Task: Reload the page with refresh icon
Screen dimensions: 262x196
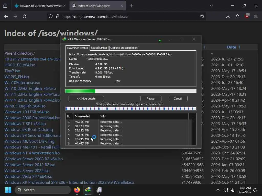Action: pos(25,17)
